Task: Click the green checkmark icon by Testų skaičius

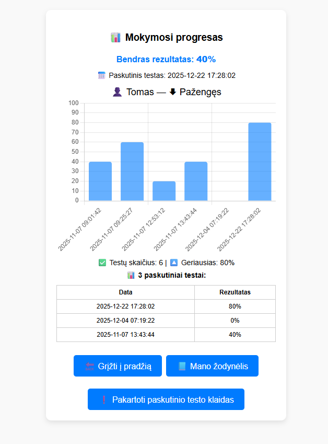Action: point(102,263)
